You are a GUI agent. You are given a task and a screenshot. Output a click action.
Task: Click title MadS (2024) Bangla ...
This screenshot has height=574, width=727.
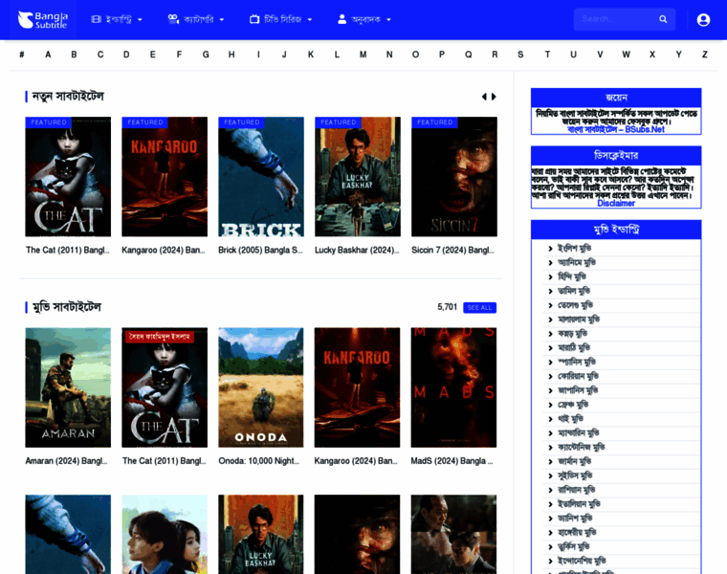pos(452,461)
